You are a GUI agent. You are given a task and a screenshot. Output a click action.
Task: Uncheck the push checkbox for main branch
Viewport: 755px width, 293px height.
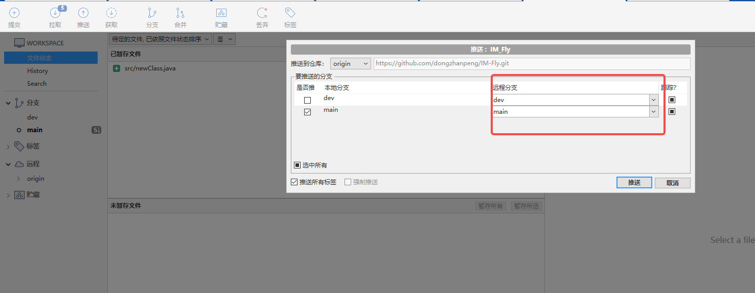tap(307, 112)
